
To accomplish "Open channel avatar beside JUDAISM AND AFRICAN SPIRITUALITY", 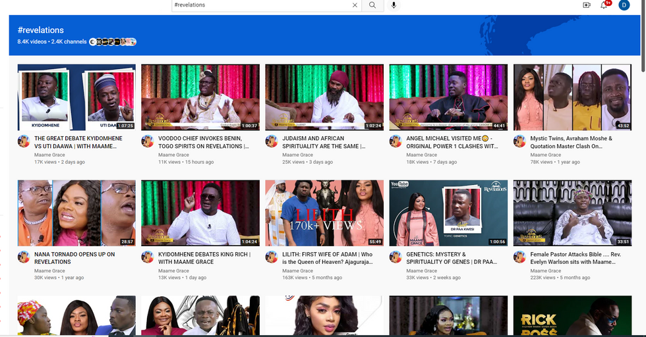I will (272, 141).
